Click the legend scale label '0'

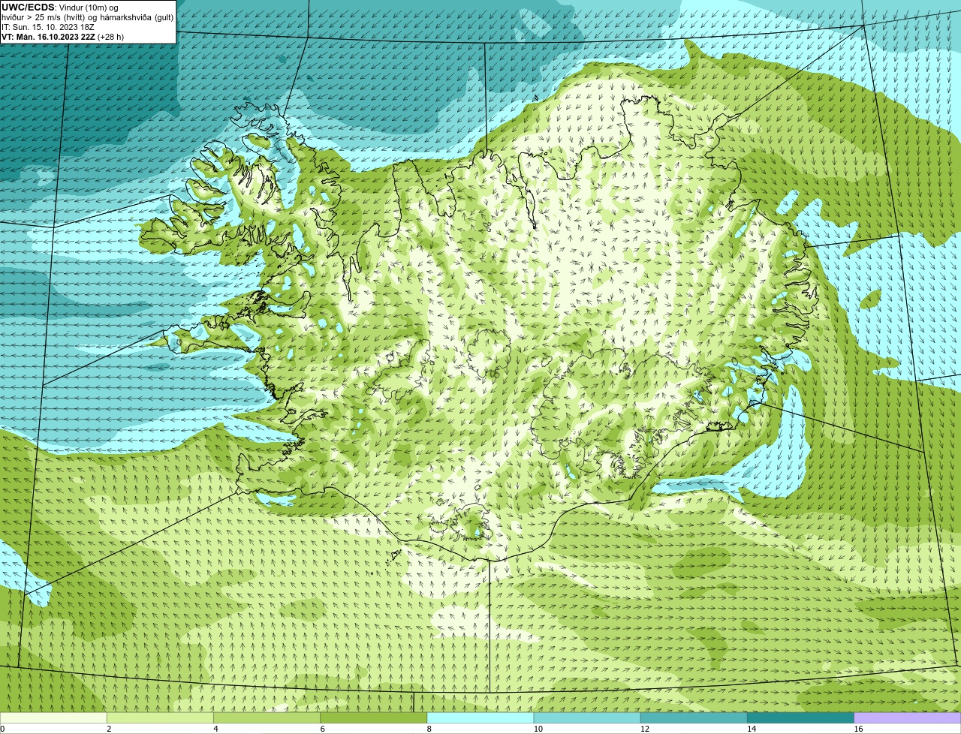(x=3, y=729)
